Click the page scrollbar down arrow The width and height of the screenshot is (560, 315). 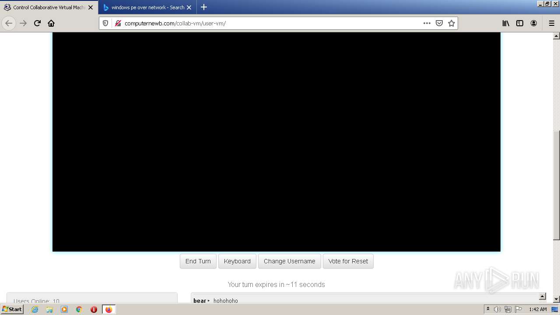556,299
